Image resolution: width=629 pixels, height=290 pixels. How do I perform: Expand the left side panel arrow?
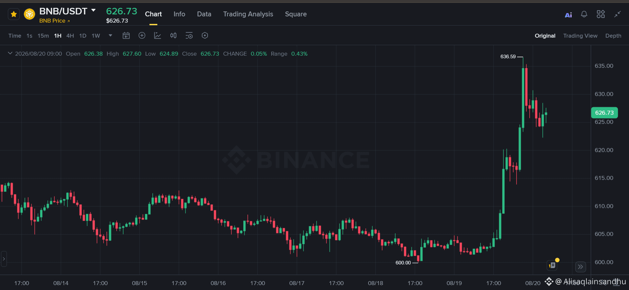[x=4, y=259]
